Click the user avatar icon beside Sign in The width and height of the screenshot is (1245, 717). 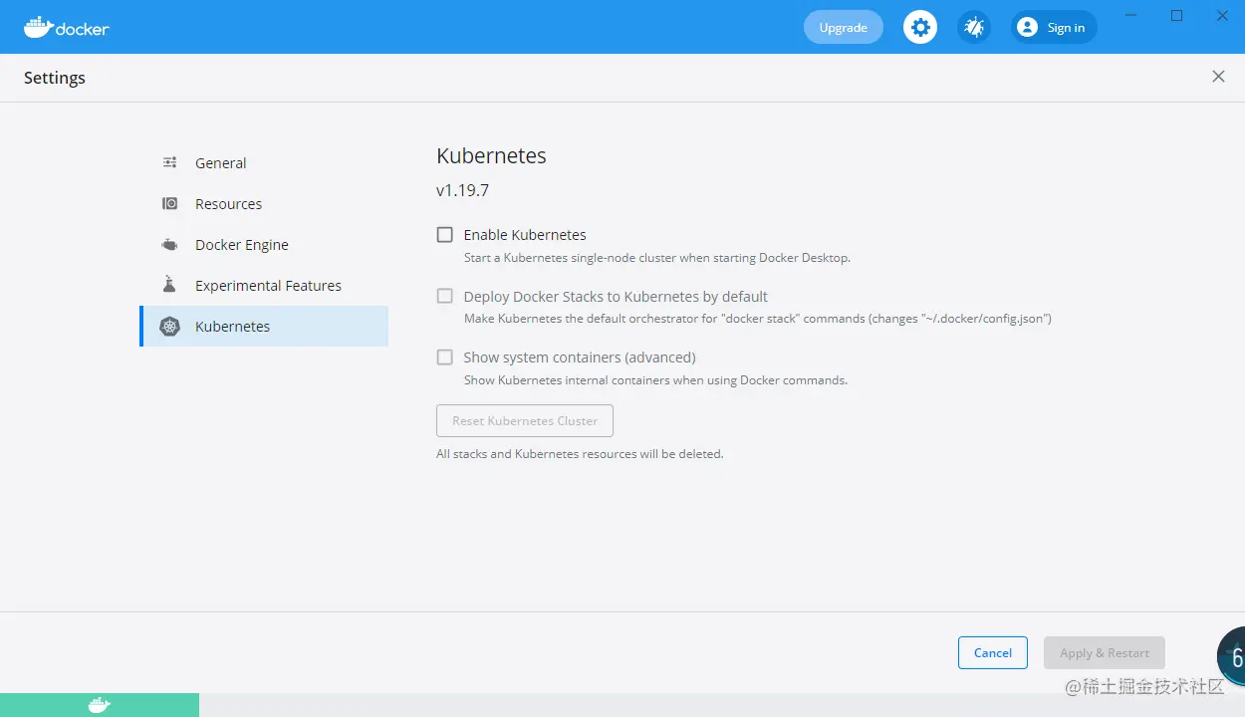pyautogui.click(x=1027, y=27)
